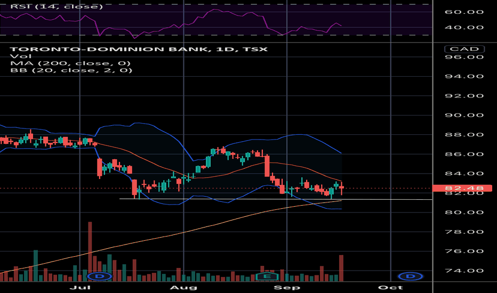
Task: Open the CAD currency selector
Action: [x=464, y=49]
